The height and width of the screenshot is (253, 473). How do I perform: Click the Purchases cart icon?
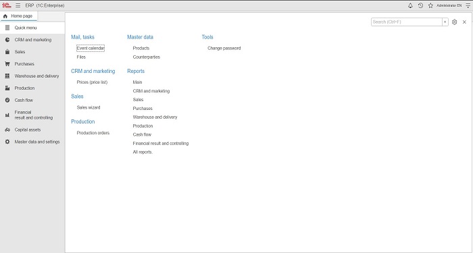point(7,64)
